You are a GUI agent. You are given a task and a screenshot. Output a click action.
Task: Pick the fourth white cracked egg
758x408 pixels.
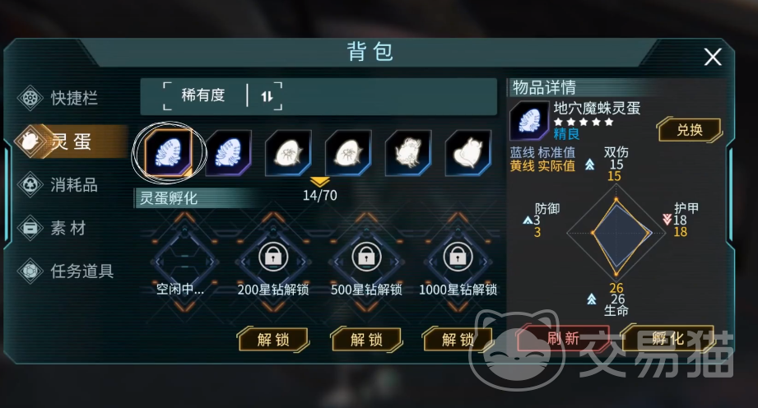(348, 152)
